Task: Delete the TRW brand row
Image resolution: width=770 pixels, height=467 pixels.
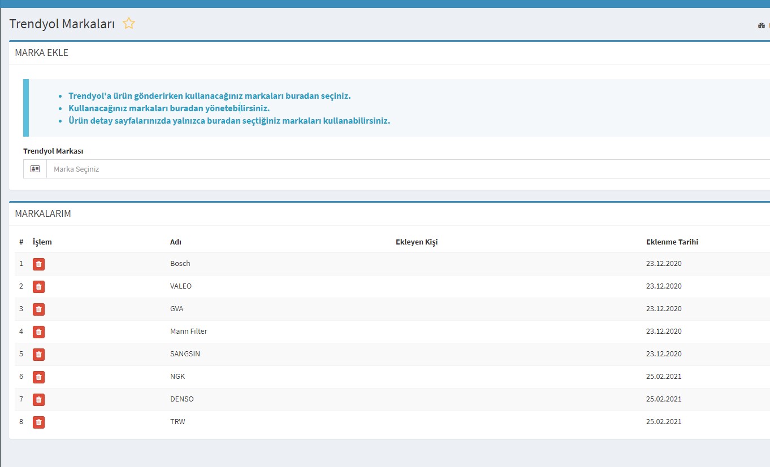Action: click(x=38, y=422)
